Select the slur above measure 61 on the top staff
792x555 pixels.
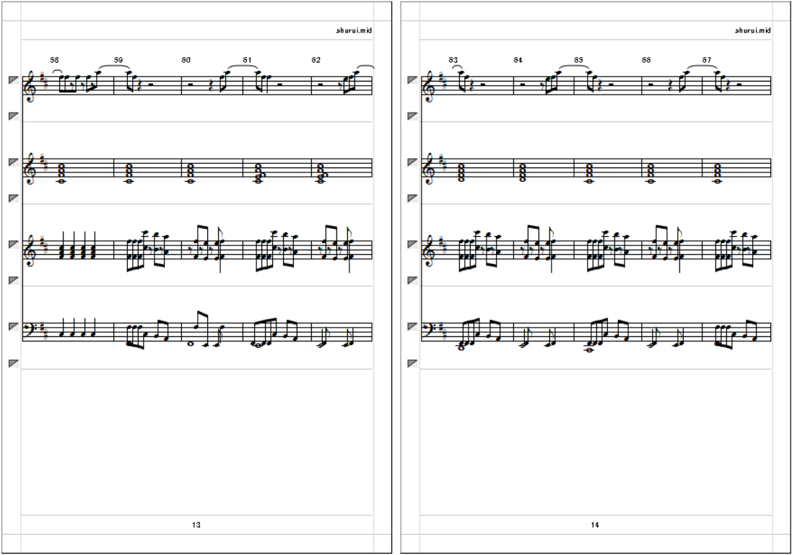coord(243,68)
